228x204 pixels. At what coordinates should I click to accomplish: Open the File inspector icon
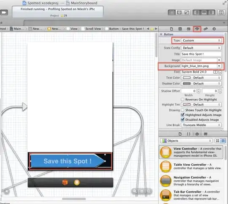pos(171,29)
